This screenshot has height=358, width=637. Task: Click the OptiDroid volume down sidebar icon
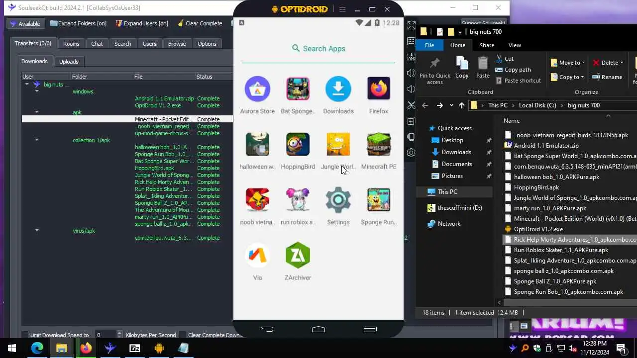(411, 89)
